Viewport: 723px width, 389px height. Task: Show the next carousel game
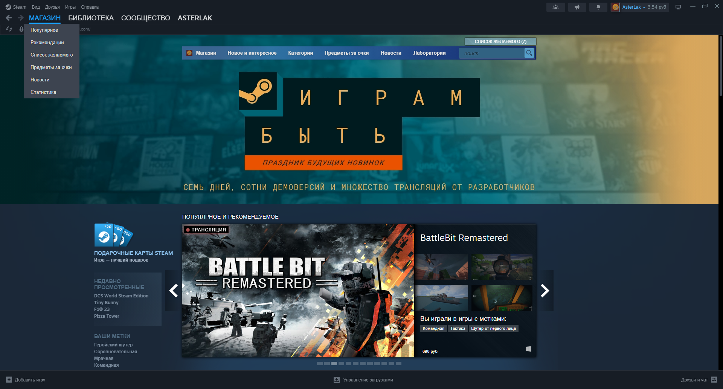click(545, 291)
